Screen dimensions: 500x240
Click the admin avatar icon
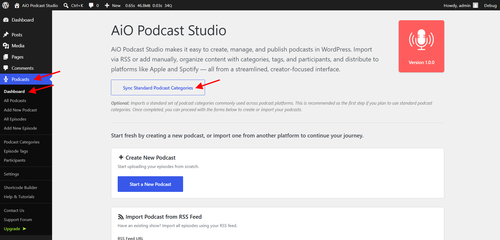click(476, 5)
